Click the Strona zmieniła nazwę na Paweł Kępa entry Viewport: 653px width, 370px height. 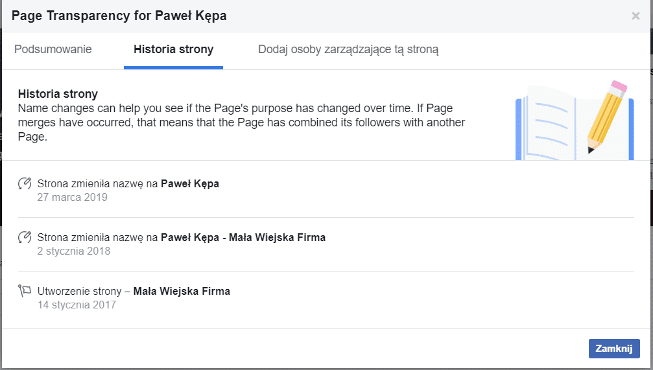[97, 183]
